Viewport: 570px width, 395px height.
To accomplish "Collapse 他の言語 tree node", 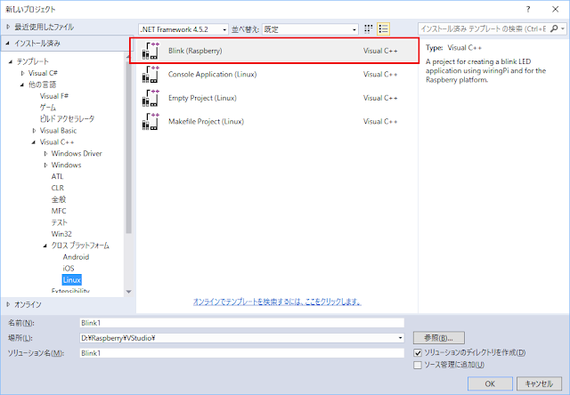I will [22, 85].
